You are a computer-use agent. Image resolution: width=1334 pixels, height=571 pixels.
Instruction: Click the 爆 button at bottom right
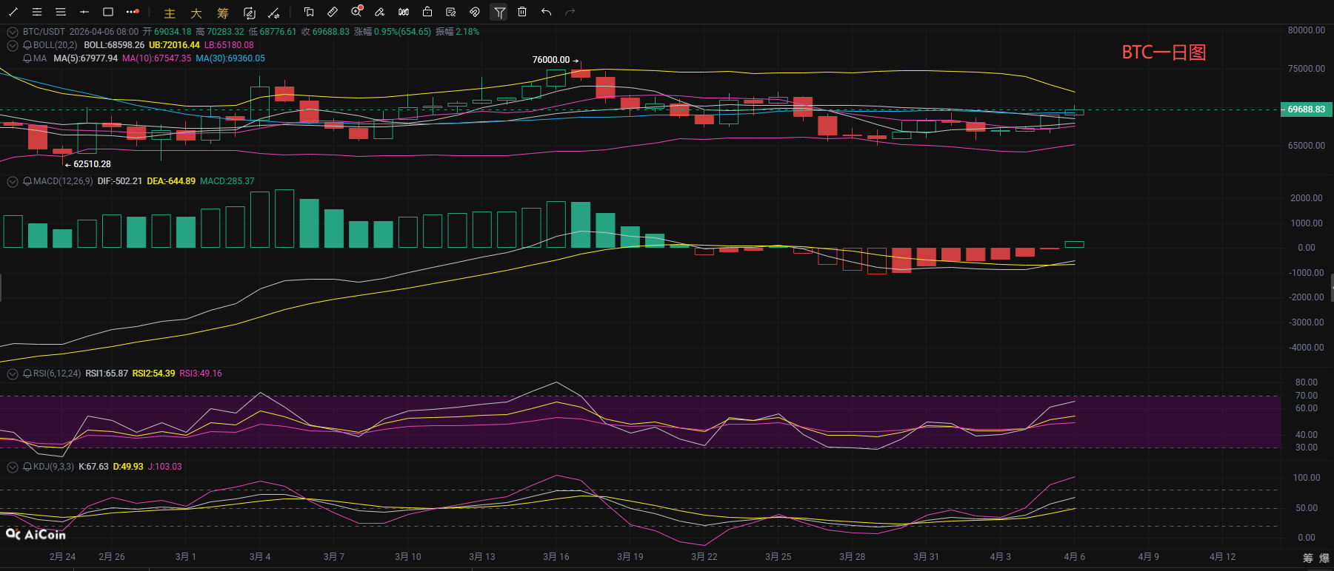pos(1323,558)
